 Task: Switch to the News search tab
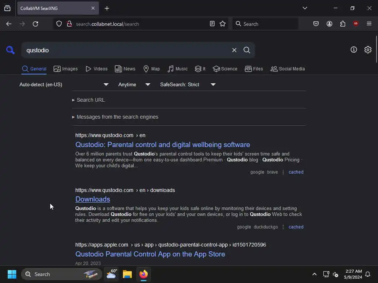tap(125, 69)
